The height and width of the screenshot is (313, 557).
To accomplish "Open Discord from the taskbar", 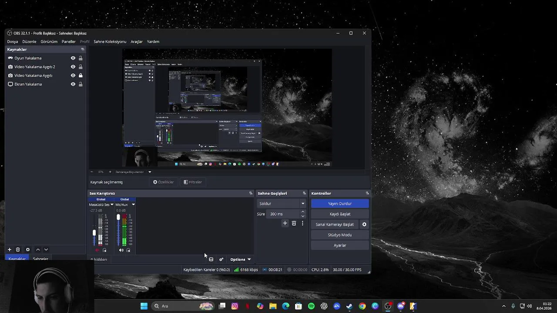I will tap(400, 306).
